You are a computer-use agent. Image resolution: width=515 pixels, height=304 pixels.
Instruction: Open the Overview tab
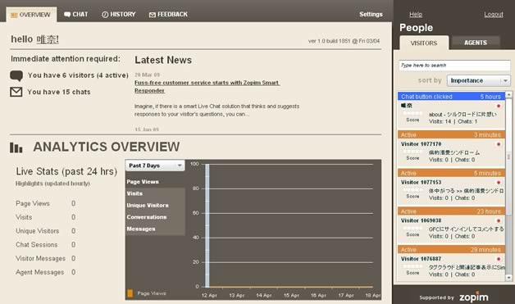31,15
